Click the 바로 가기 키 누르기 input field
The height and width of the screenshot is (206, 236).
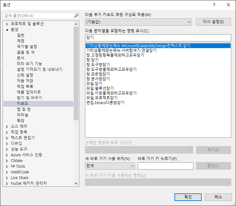point(166,166)
